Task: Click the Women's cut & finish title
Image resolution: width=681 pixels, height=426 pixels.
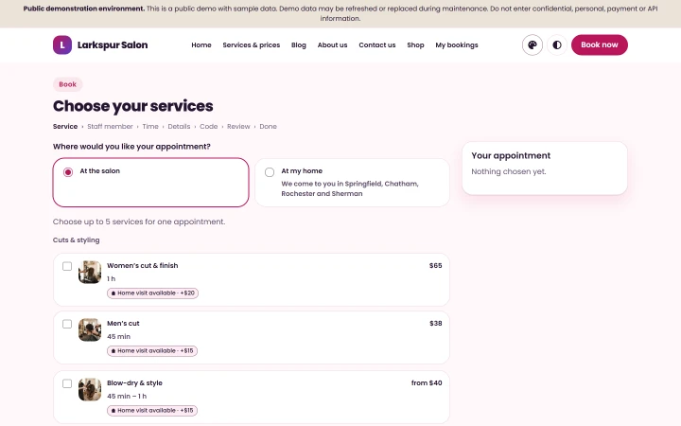Action: point(143,266)
